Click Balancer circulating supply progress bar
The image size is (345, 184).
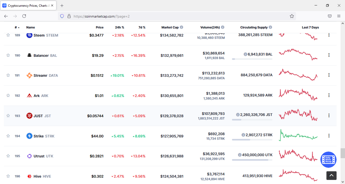[252, 59]
